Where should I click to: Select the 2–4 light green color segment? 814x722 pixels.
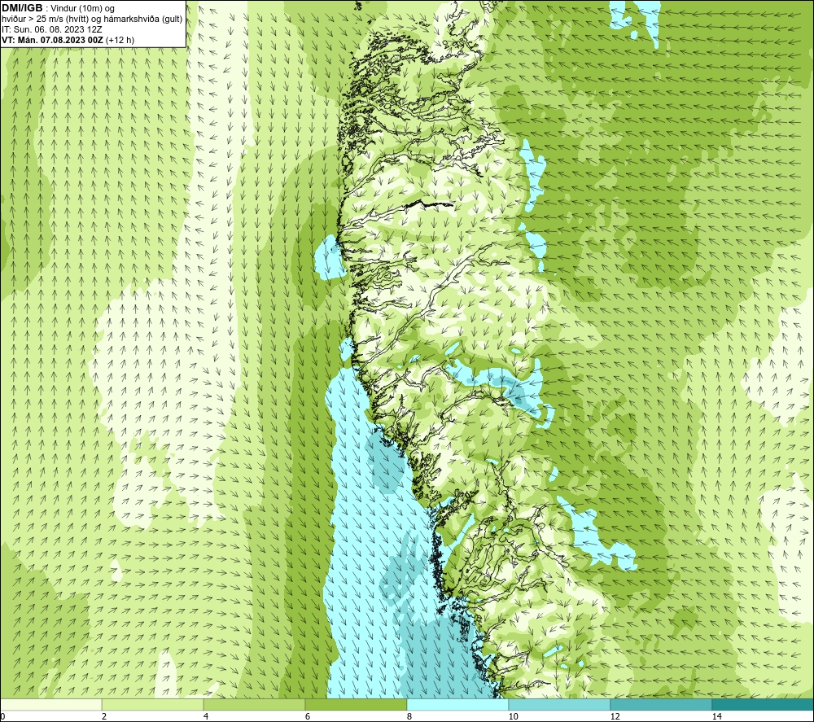153,704
